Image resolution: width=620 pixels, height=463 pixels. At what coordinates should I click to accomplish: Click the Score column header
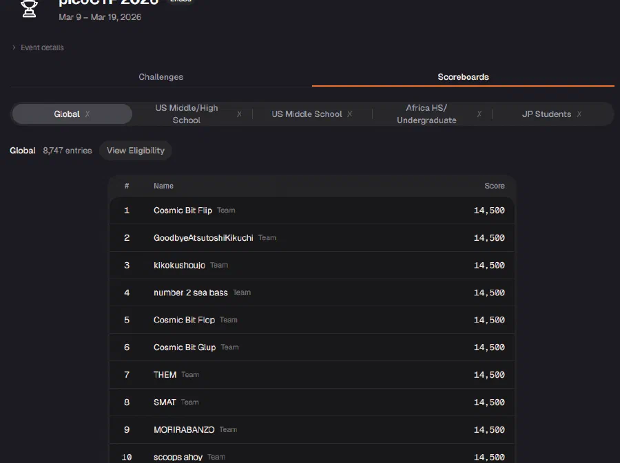click(494, 186)
